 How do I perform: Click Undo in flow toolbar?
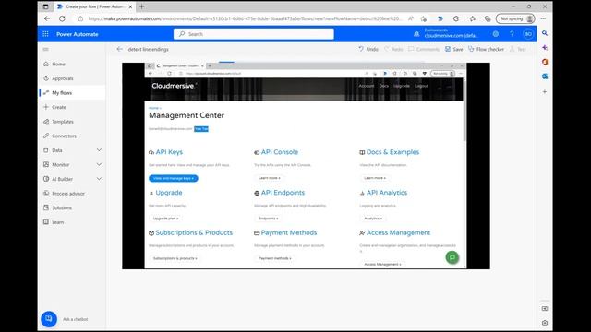coord(368,49)
